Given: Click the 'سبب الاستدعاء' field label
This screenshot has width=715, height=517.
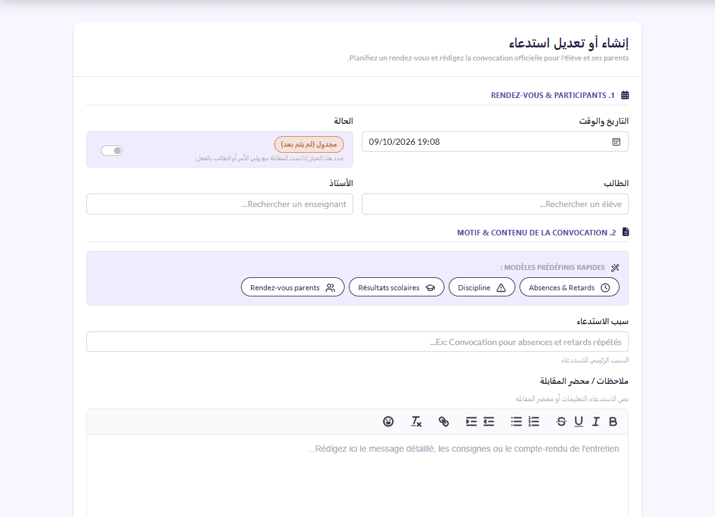Looking at the screenshot, I should (x=602, y=322).
